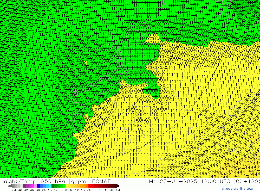Select the scale label '-54' at the far left
260x191 pixels.
[13, 190]
